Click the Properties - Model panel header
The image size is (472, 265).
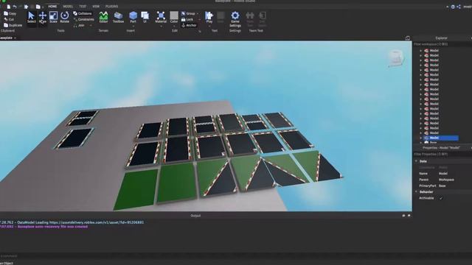[441, 148]
